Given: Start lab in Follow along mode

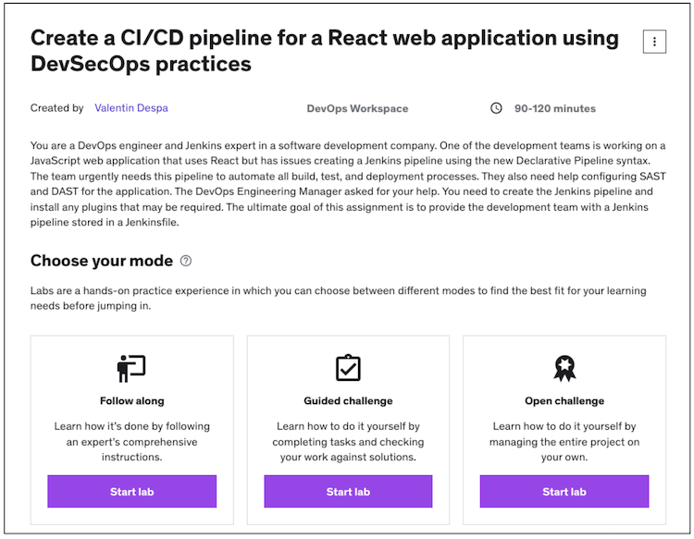Looking at the screenshot, I should pos(131,492).
